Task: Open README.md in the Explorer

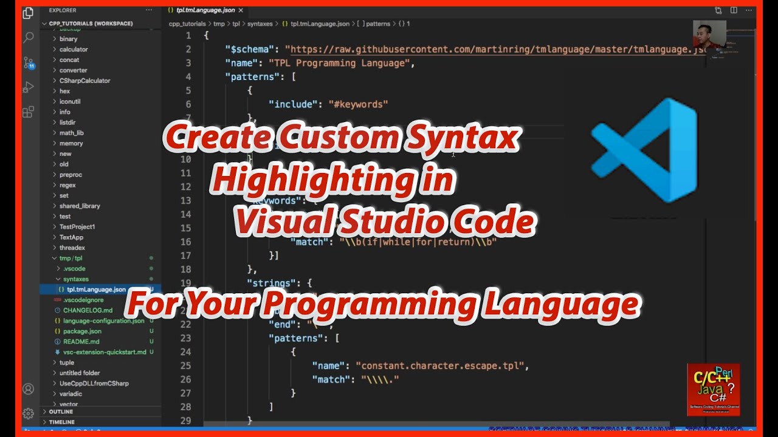Action: pos(81,342)
